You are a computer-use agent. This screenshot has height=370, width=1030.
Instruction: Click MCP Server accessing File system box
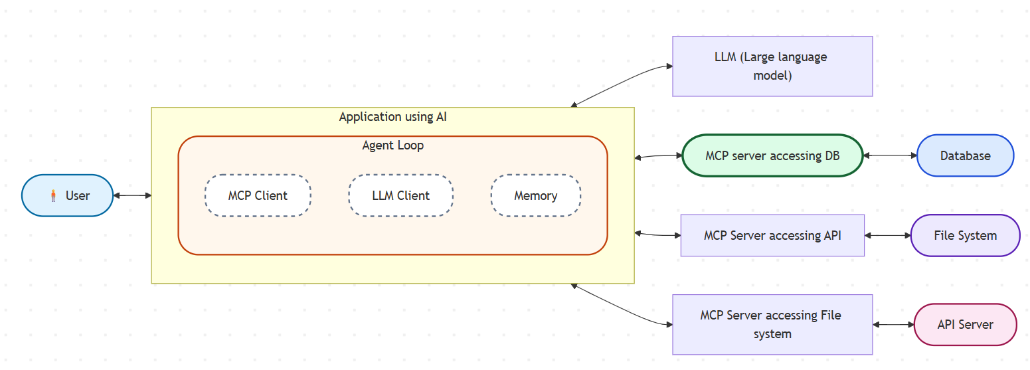point(772,324)
